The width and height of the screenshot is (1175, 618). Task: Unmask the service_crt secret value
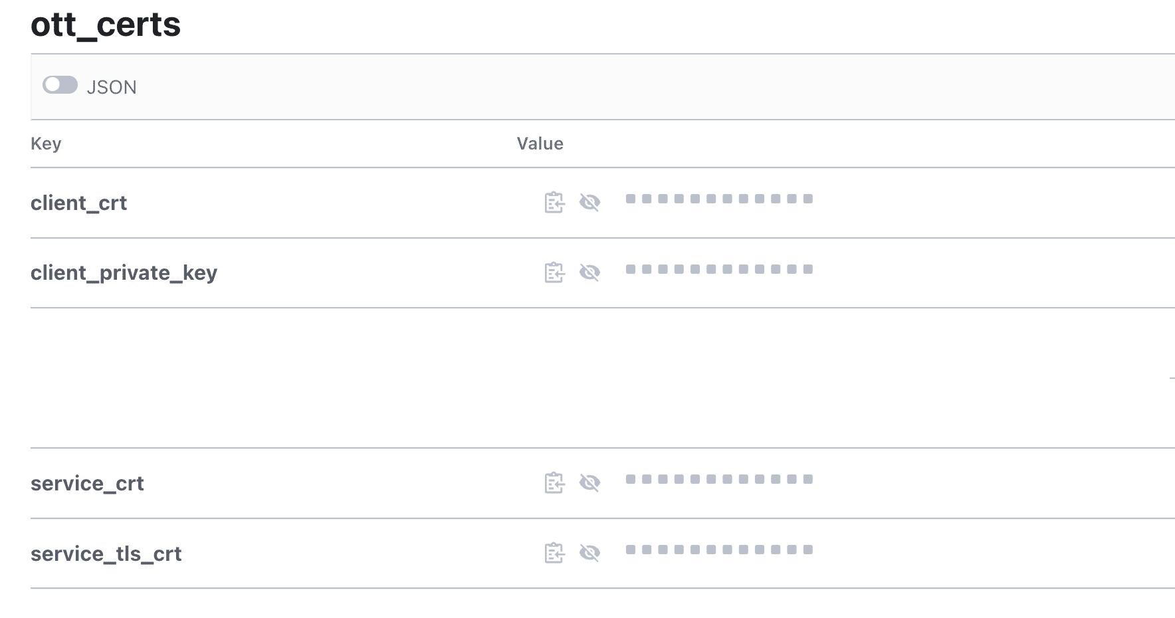(589, 483)
